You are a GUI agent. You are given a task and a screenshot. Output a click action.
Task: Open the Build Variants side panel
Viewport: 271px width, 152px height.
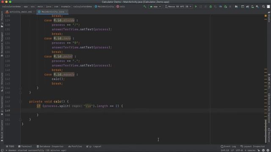2,130
